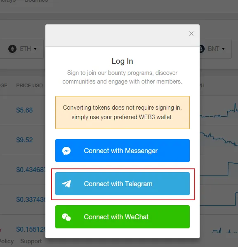Open the Support footer link

tap(31, 241)
